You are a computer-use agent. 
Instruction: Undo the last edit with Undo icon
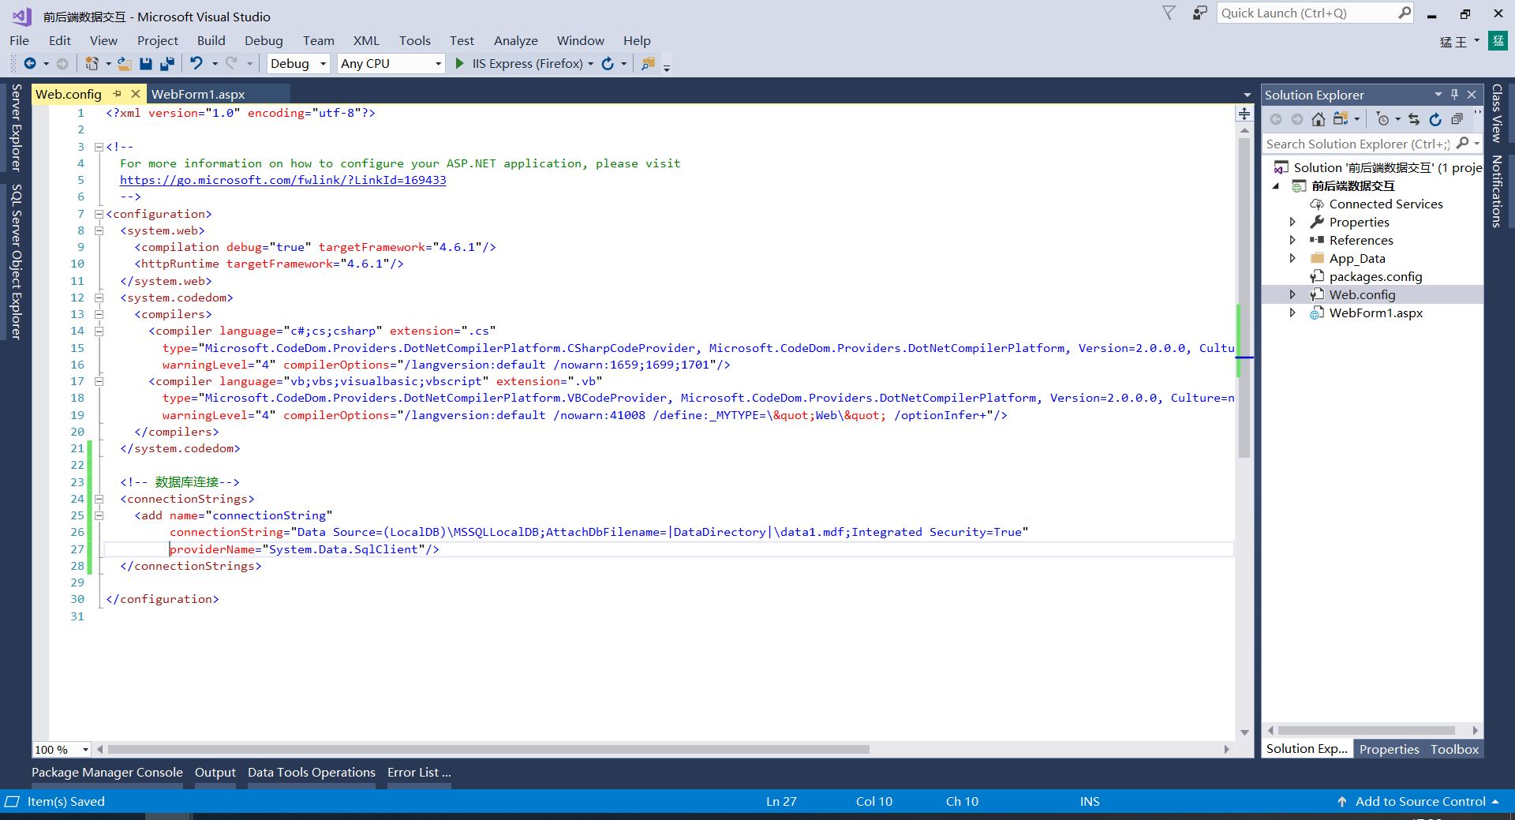click(196, 64)
